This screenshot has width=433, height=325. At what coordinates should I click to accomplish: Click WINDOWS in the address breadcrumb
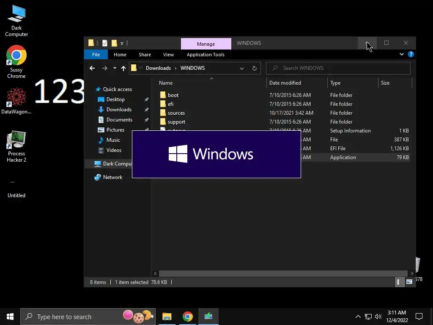[x=192, y=68]
